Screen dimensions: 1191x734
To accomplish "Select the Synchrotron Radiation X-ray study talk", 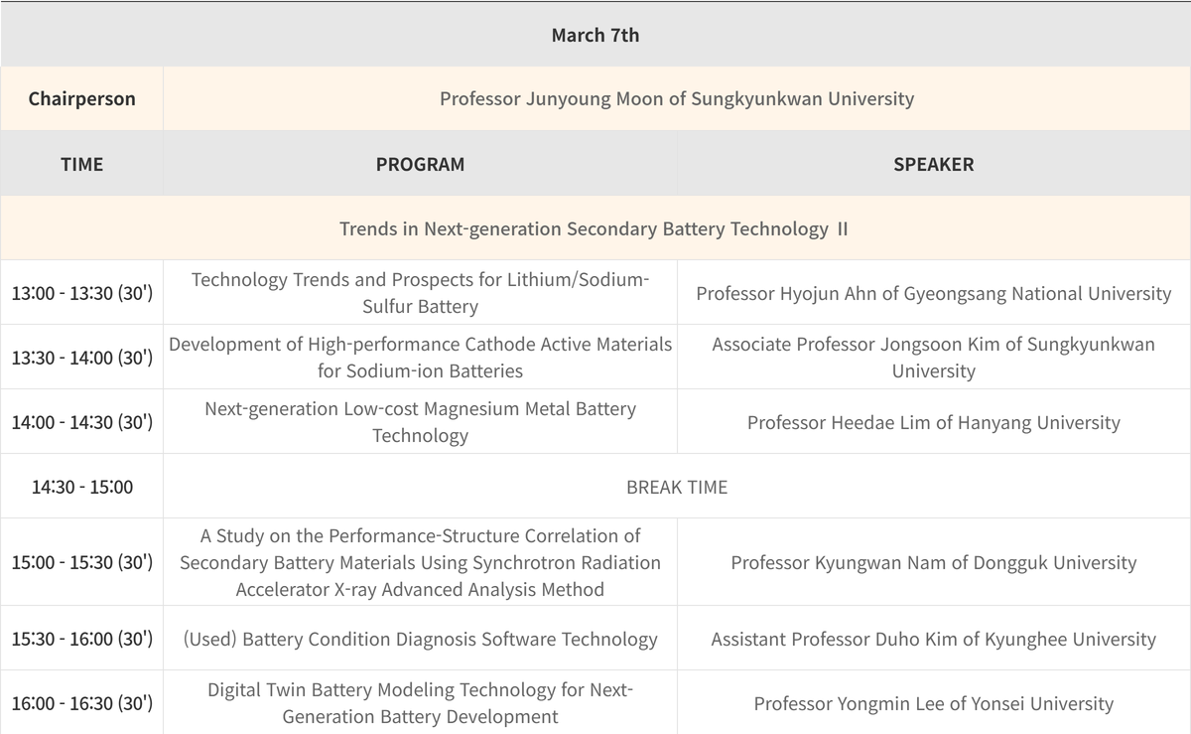I will pyautogui.click(x=420, y=562).
